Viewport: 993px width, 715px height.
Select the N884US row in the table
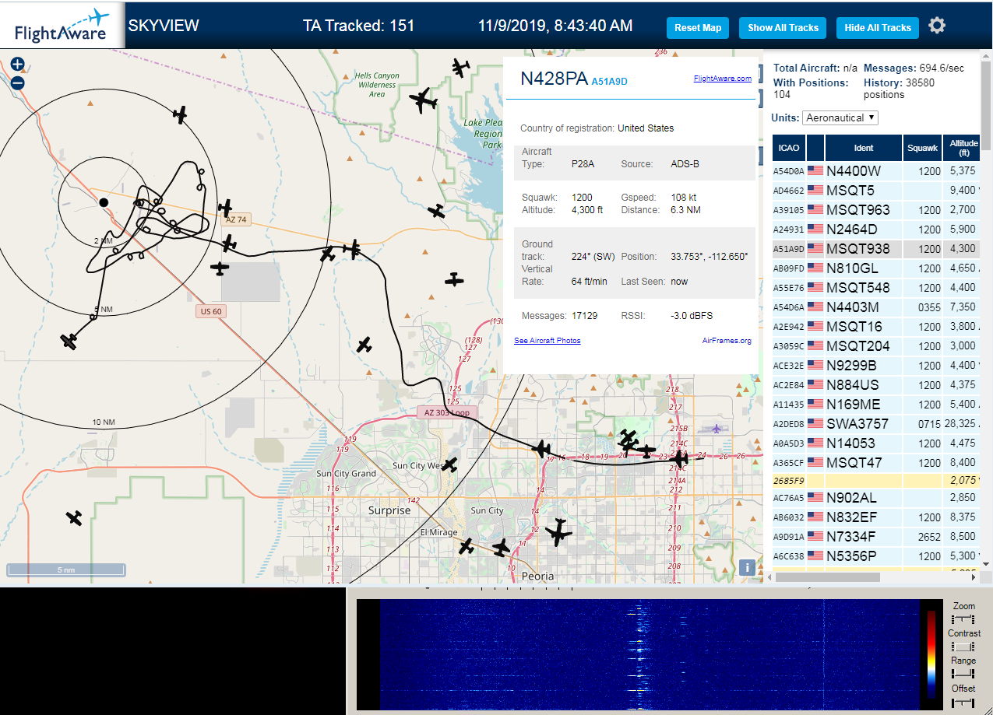(x=876, y=385)
